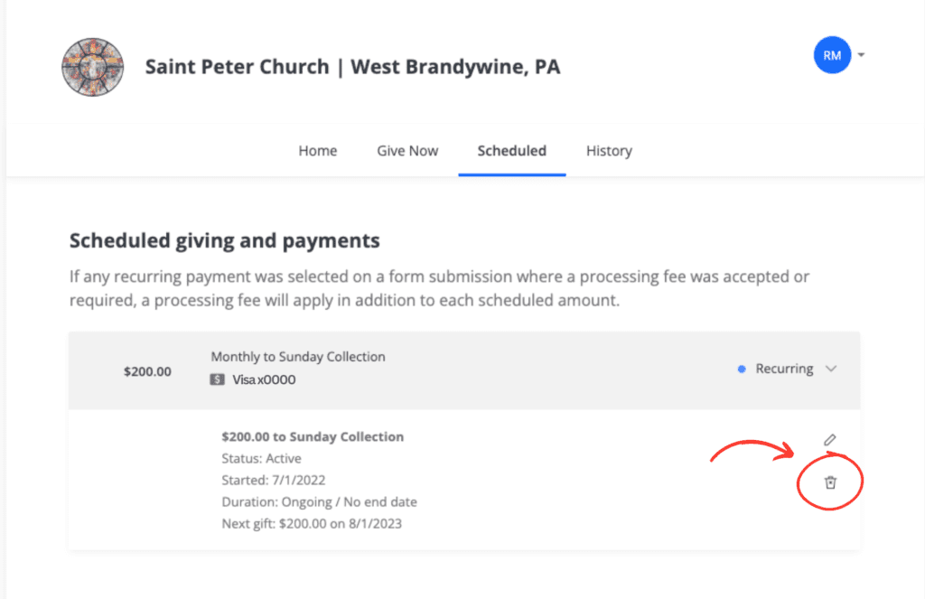Expand the caret next to RM avatar
This screenshot has height=599, width=925.
coord(861,55)
